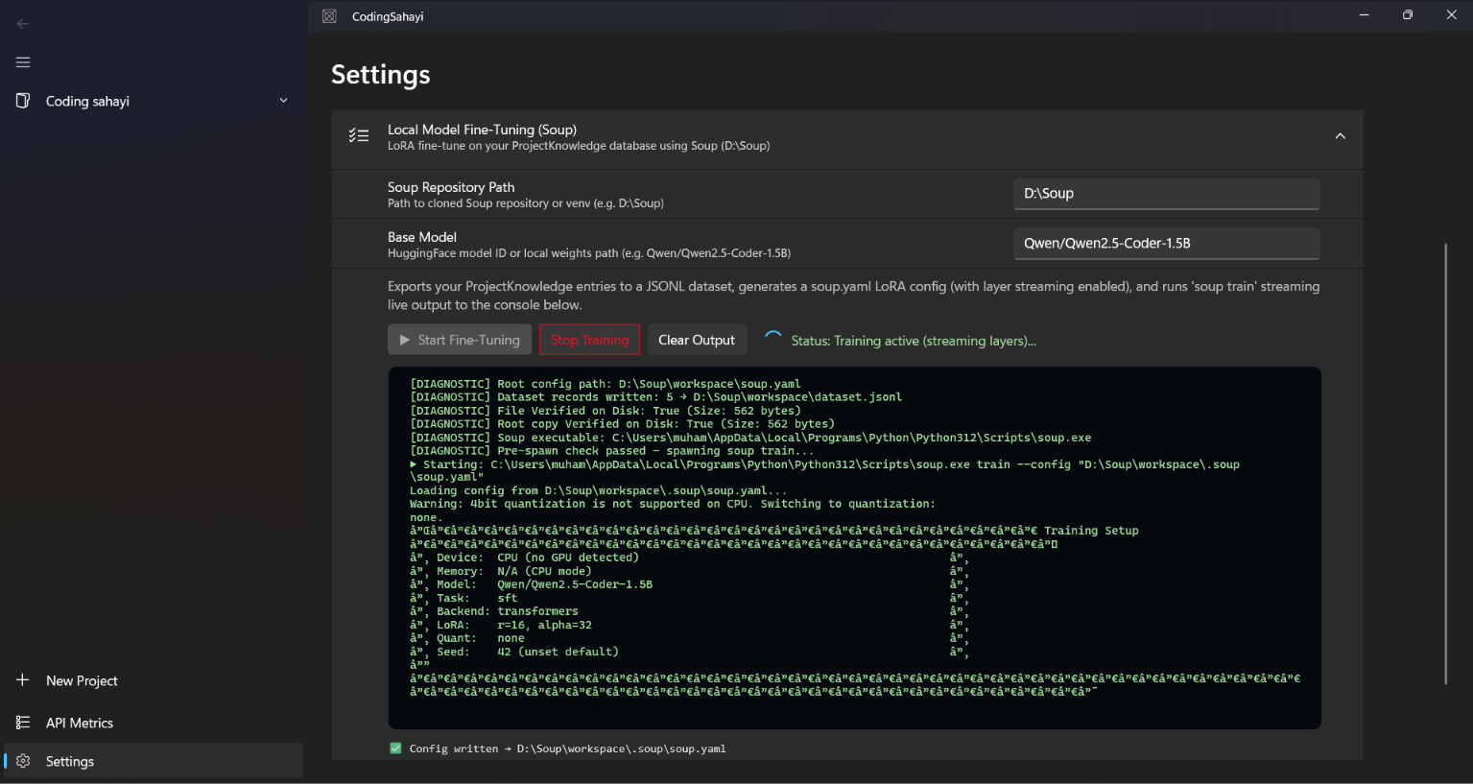Click the back arrow icon
The image size is (1473, 784).
pos(23,24)
